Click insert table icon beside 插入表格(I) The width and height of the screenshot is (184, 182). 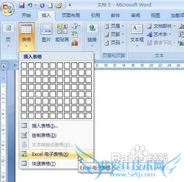pos(24,126)
